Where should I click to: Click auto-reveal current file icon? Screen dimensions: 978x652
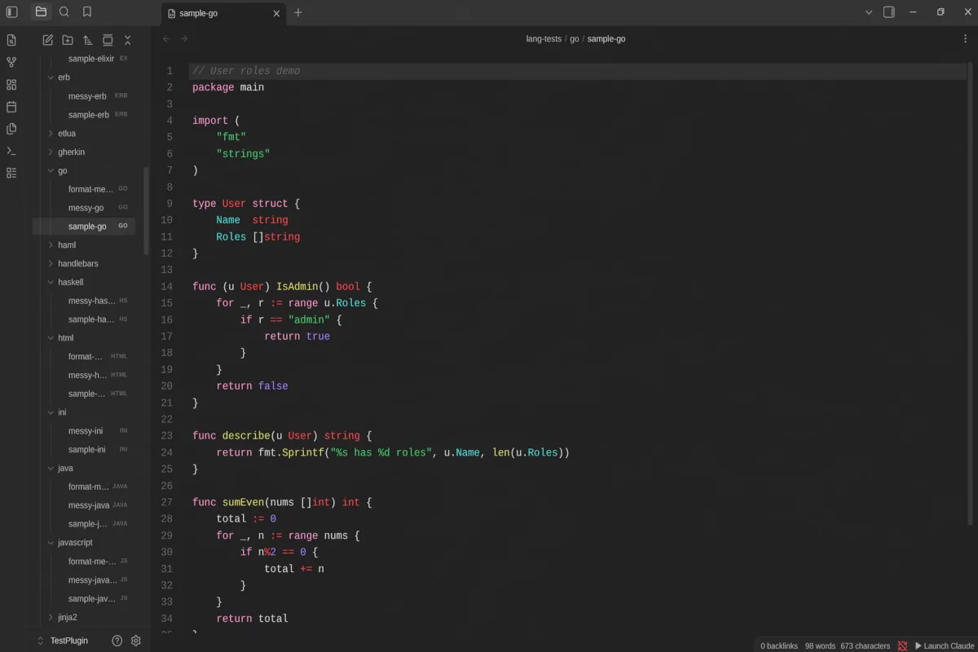pyautogui.click(x=108, y=40)
